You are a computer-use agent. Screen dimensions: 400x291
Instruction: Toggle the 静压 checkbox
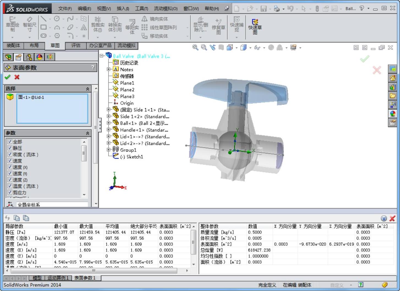click(x=10, y=148)
